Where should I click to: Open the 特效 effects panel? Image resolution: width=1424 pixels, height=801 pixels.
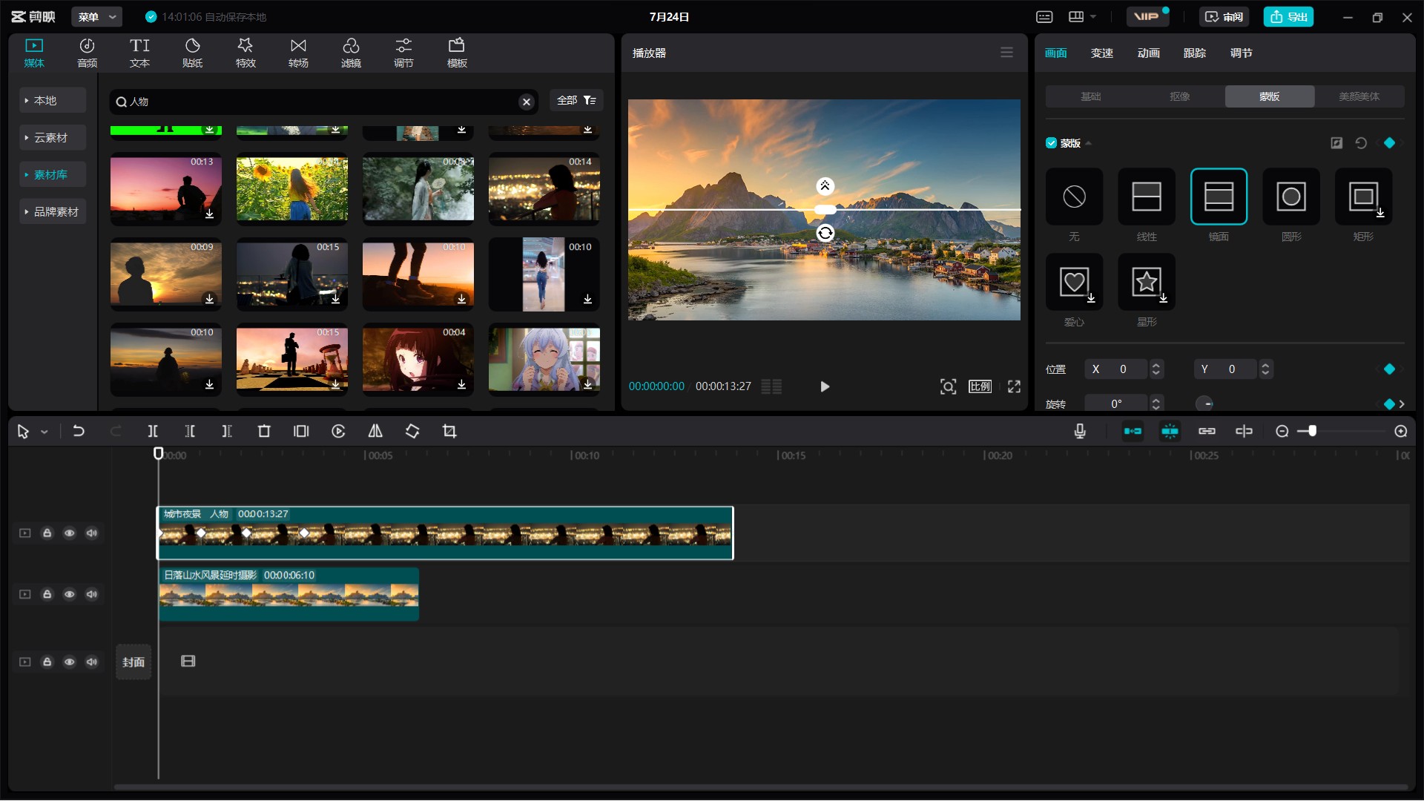[x=245, y=53]
